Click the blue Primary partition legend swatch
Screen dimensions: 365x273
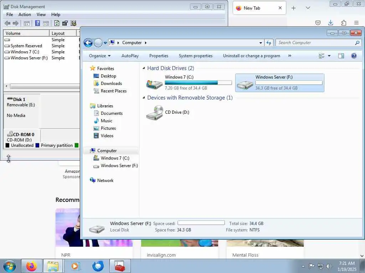(x=37, y=145)
